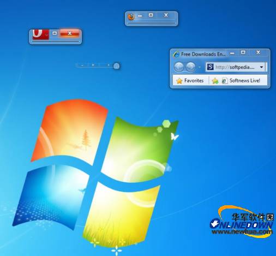
Task: Click the Softpedia S favicon in address bar
Action: [210, 67]
